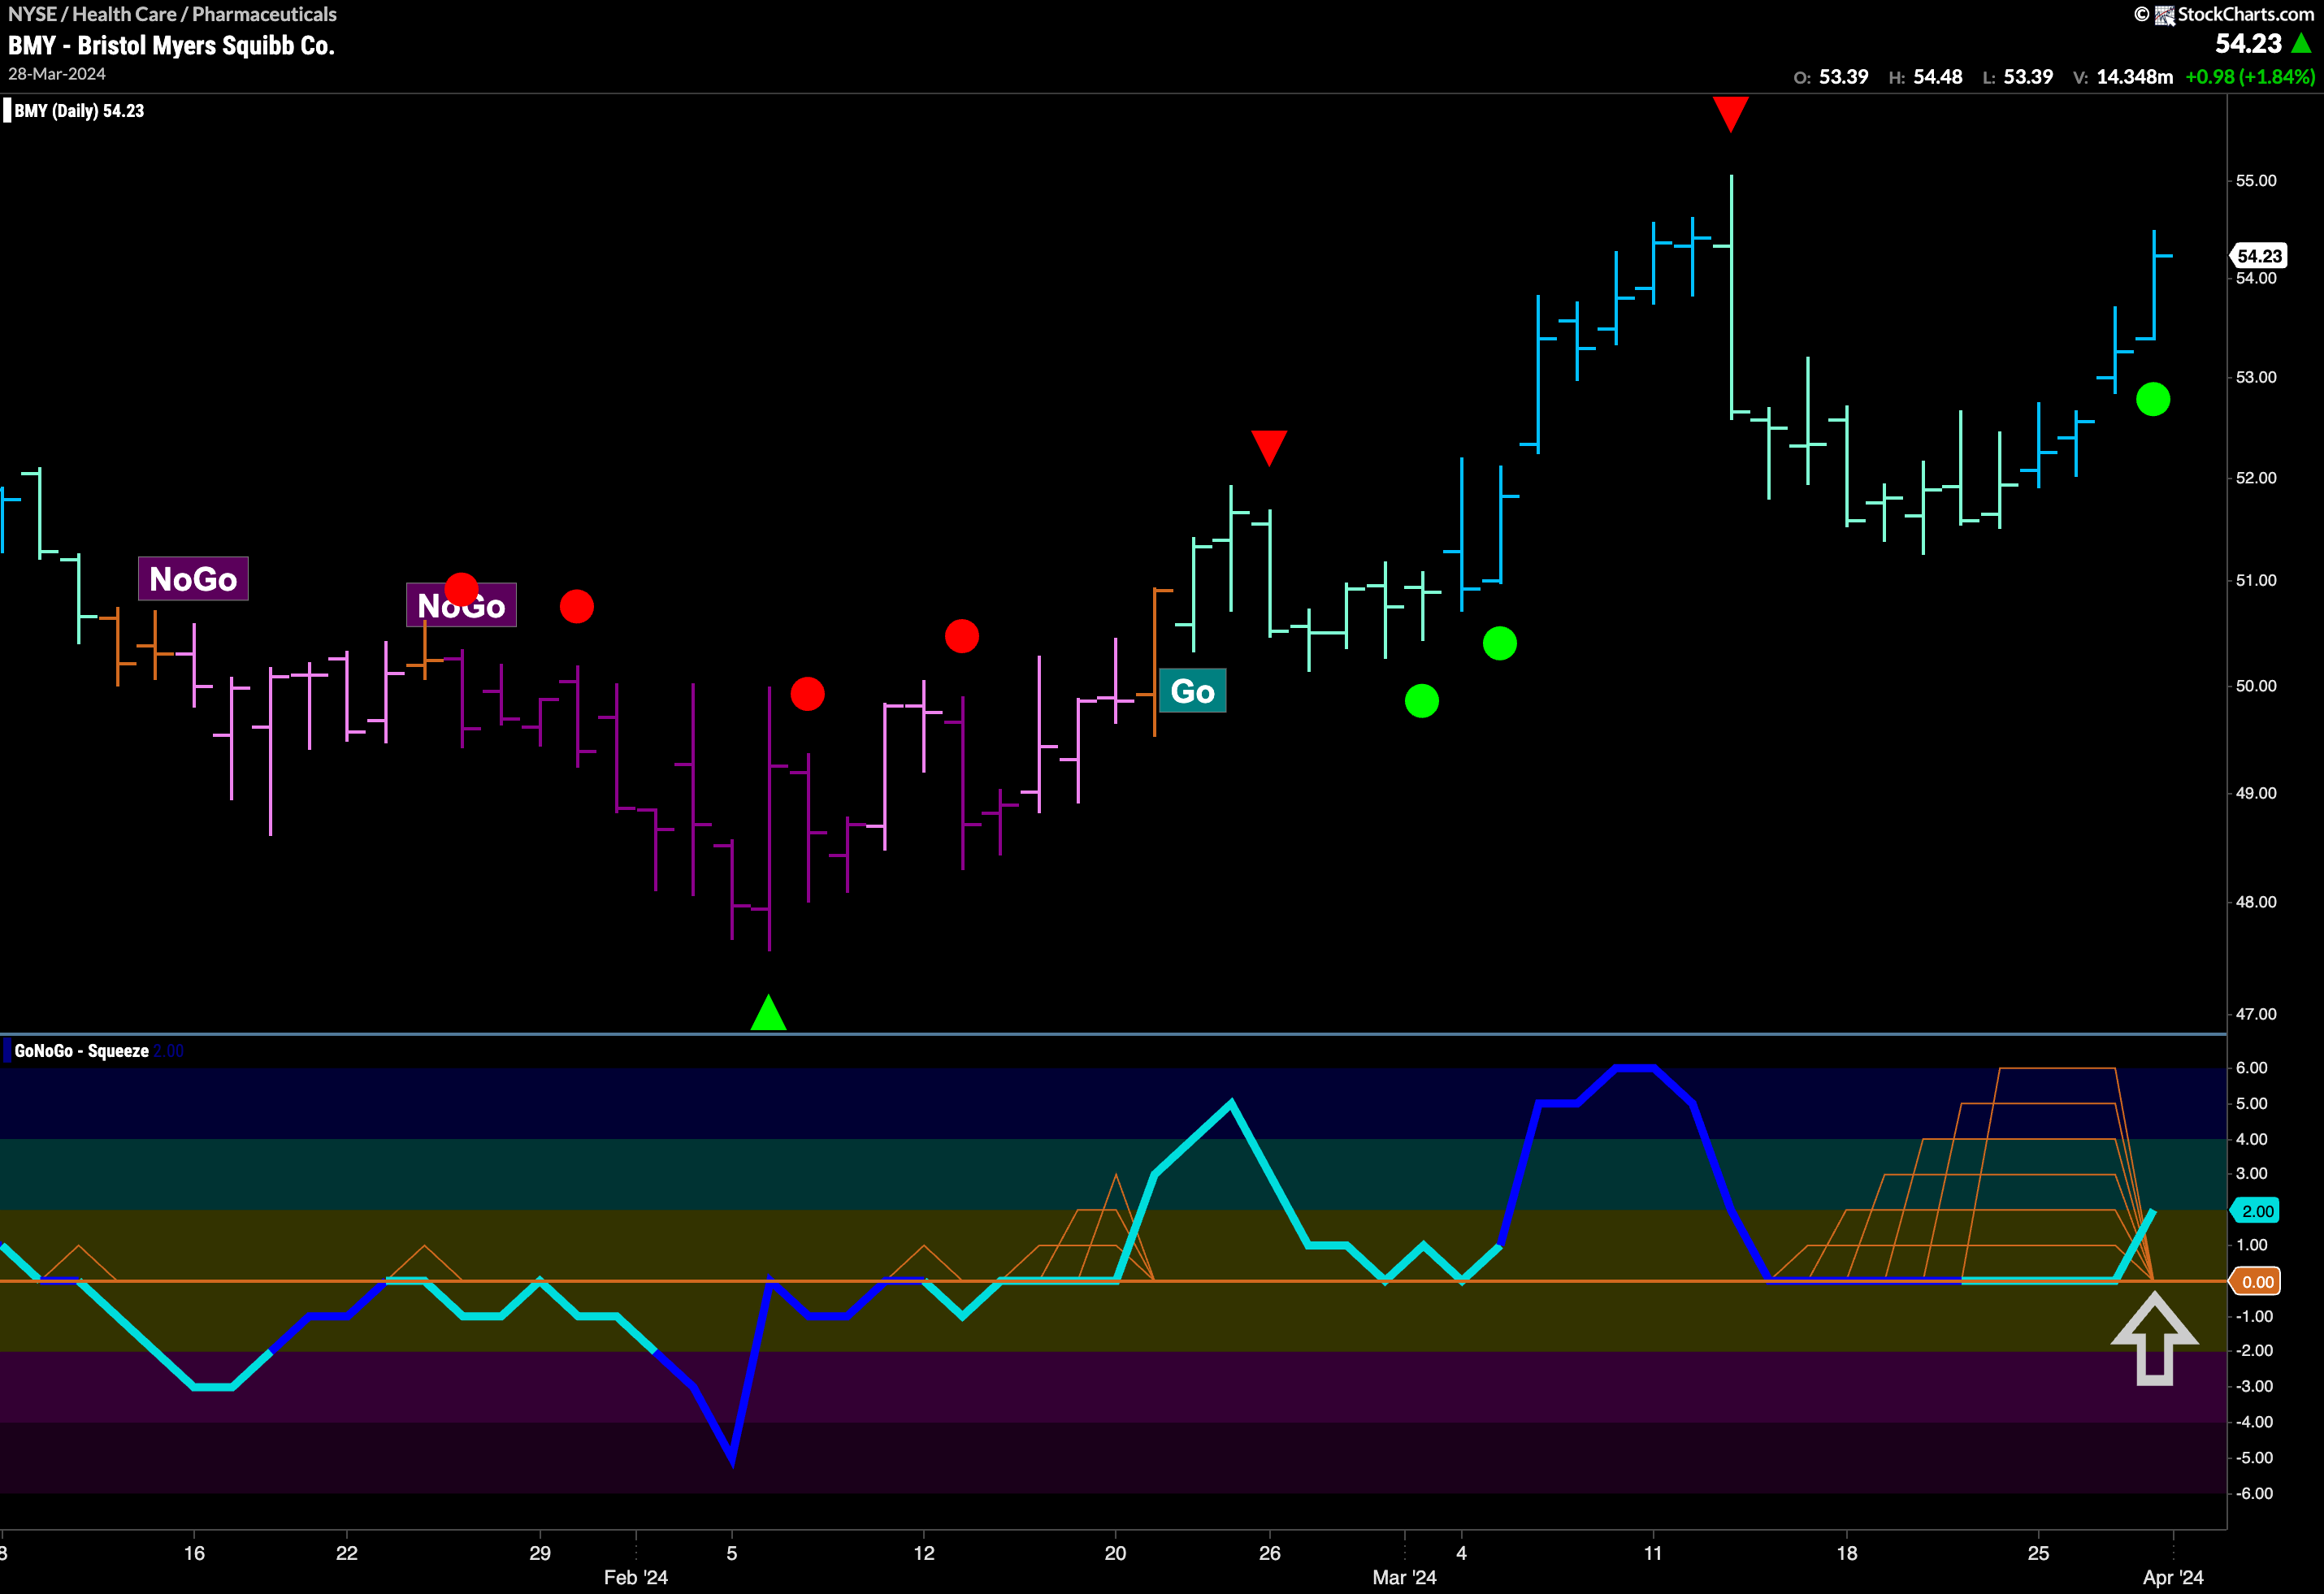The height and width of the screenshot is (1594, 2324).
Task: Click the green up-triangle marker below the February low
Action: (768, 1012)
